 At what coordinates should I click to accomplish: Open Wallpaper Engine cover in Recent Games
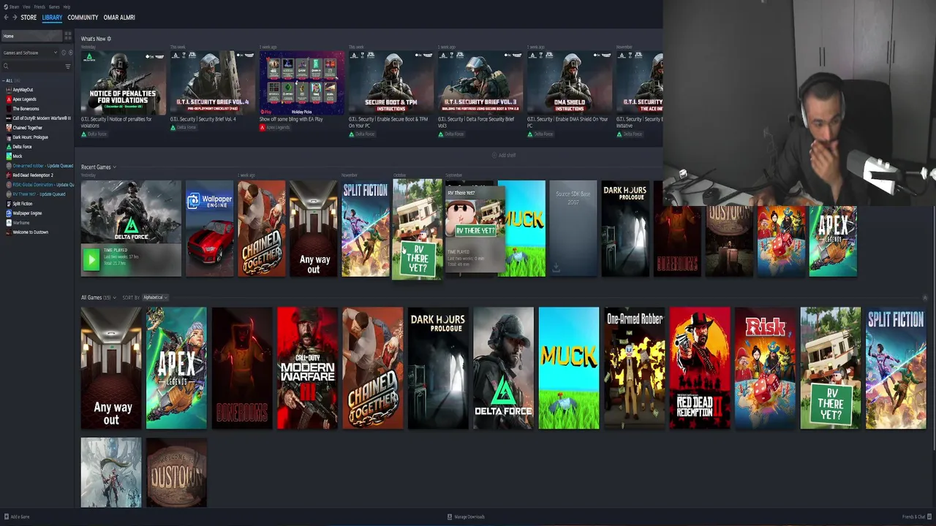coord(209,229)
